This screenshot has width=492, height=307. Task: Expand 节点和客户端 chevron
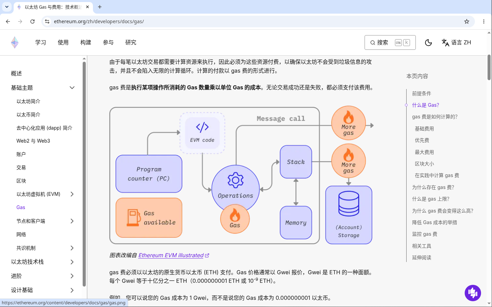coord(72,221)
